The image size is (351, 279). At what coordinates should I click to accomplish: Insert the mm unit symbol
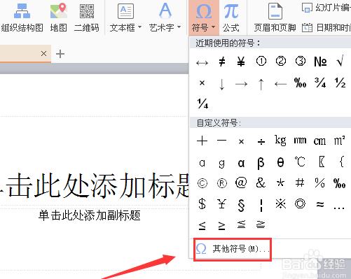coord(300,141)
